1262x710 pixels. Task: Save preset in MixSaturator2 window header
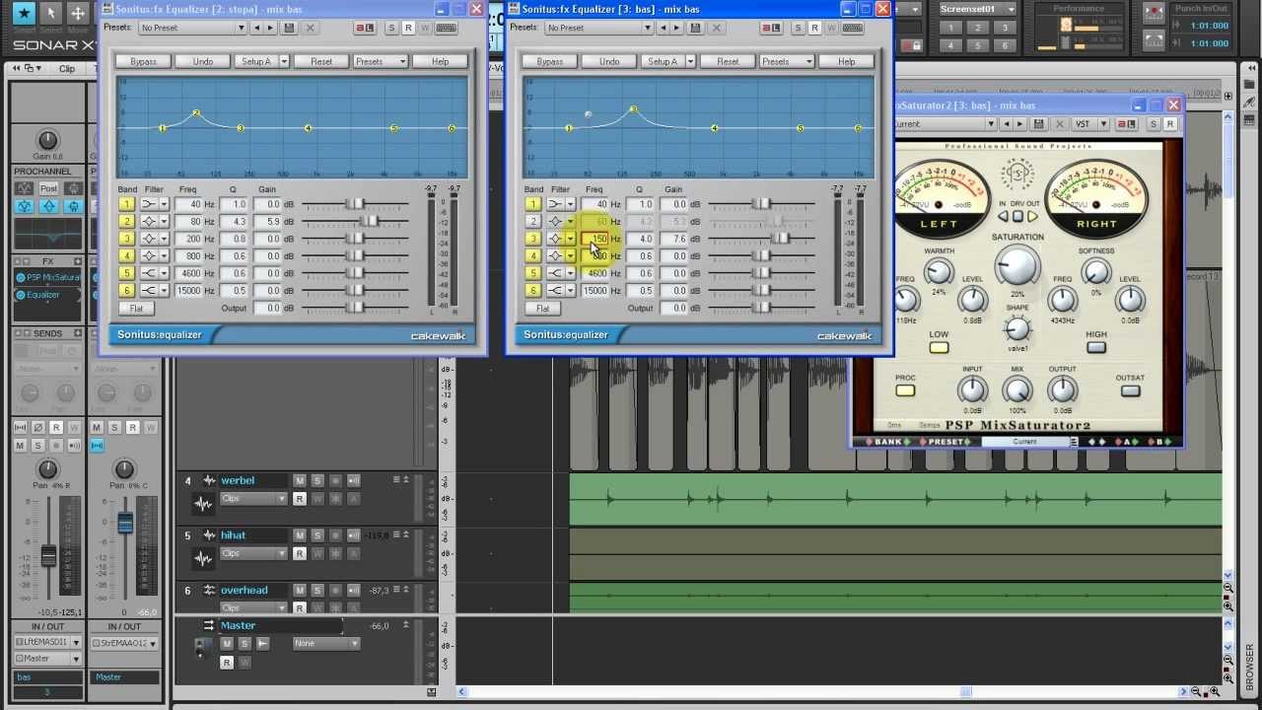1038,124
